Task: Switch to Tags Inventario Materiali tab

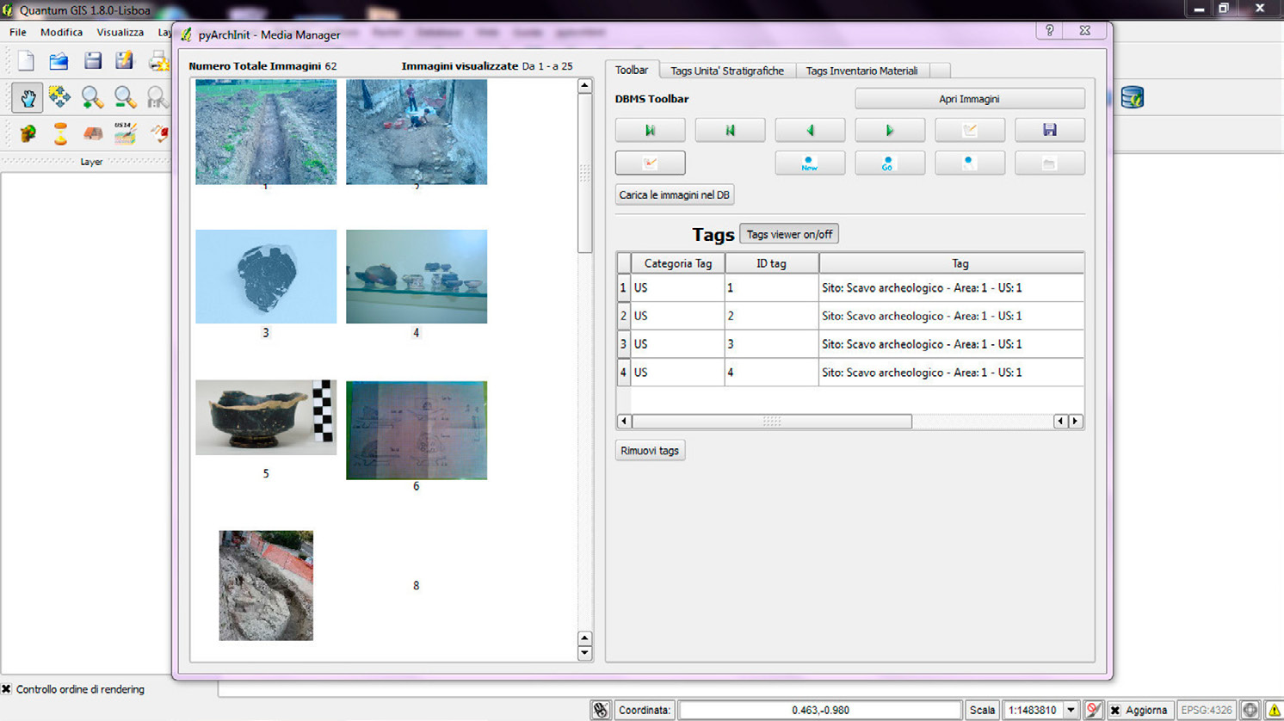Action: coord(861,71)
